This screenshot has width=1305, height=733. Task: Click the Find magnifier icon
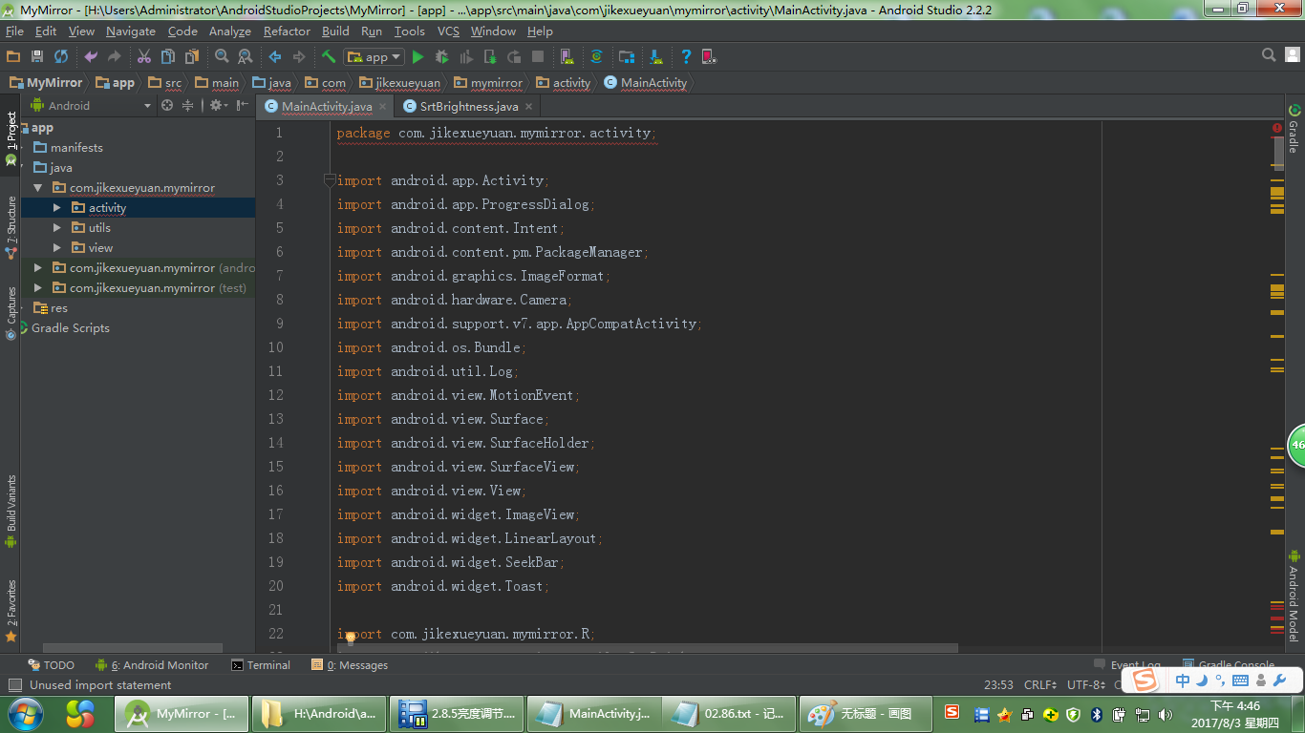pyautogui.click(x=222, y=57)
